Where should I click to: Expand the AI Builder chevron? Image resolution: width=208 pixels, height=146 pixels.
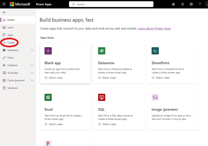pos(32,73)
